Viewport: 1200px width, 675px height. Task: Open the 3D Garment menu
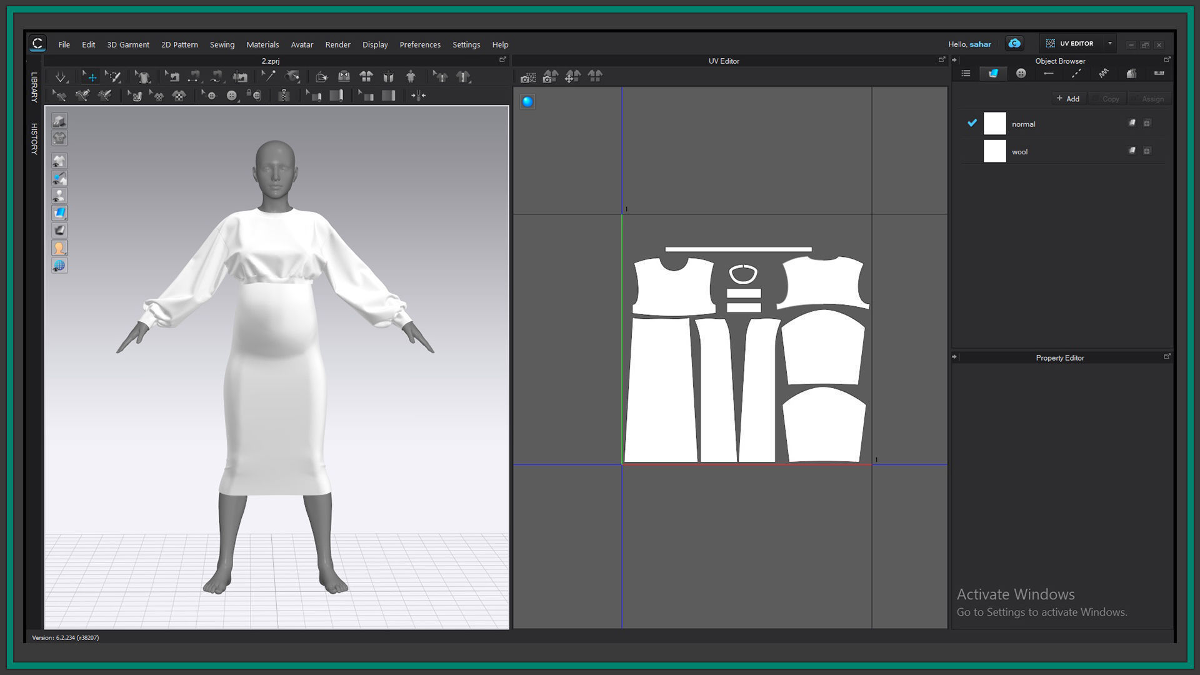click(128, 44)
